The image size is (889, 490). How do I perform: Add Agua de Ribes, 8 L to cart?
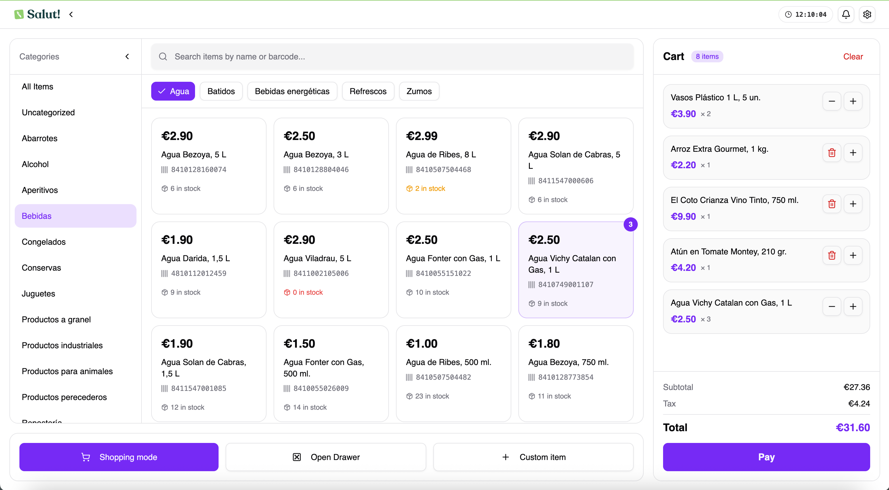(x=454, y=166)
